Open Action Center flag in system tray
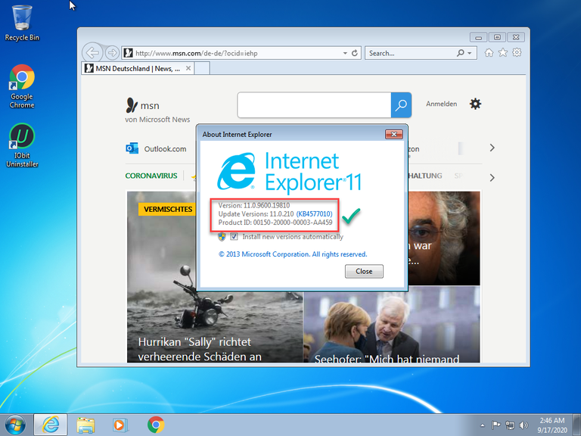Viewport: 581px width, 436px height. point(496,425)
